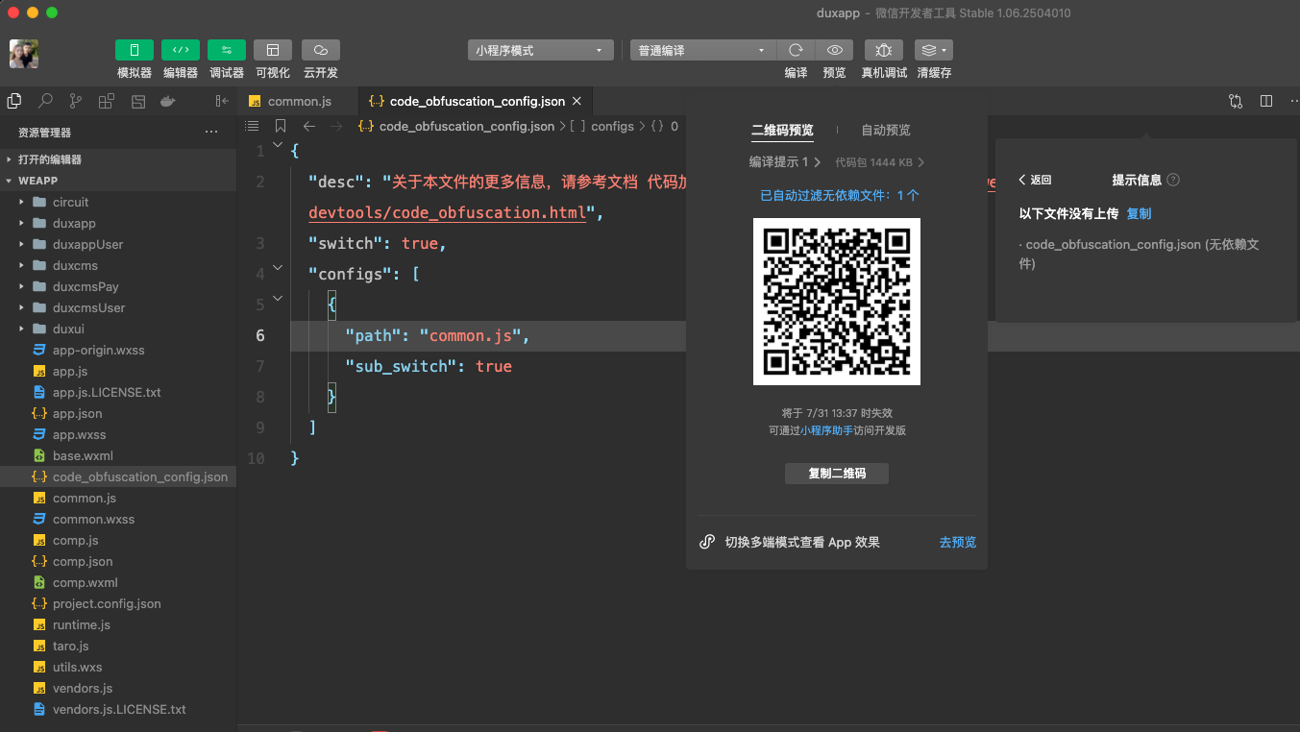The image size is (1300, 732).
Task: Click 返回 back in 提示信息 panel
Action: (x=1036, y=180)
